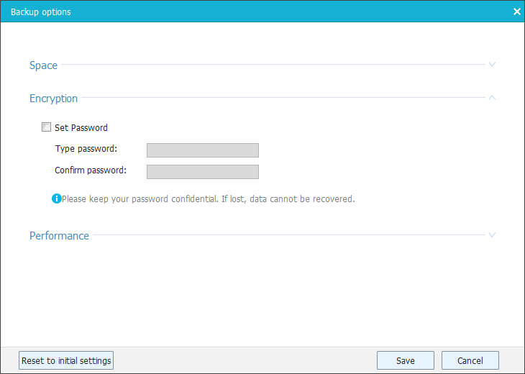Expand the Space section chevron
Image resolution: width=525 pixels, height=374 pixels.
click(x=493, y=65)
